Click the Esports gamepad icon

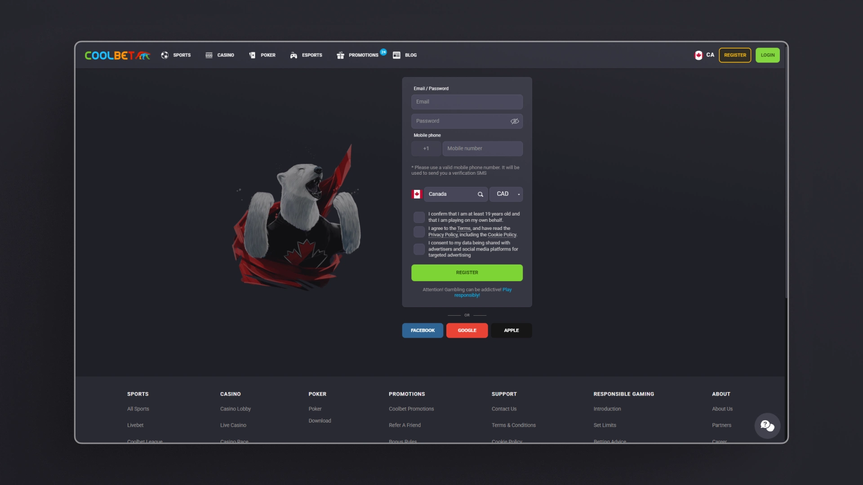[294, 55]
